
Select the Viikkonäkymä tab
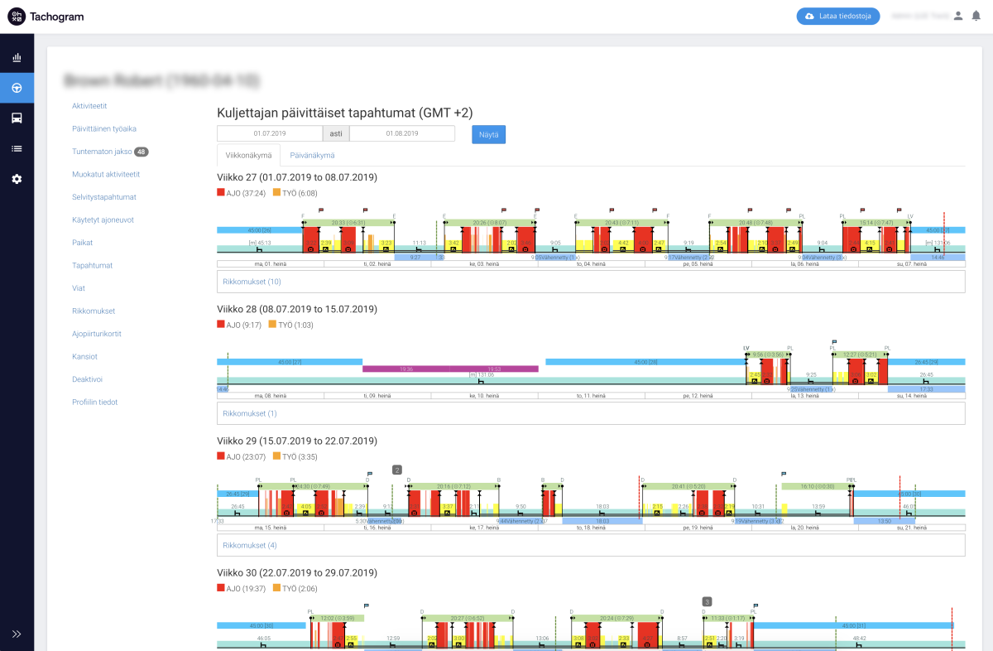[x=248, y=155]
